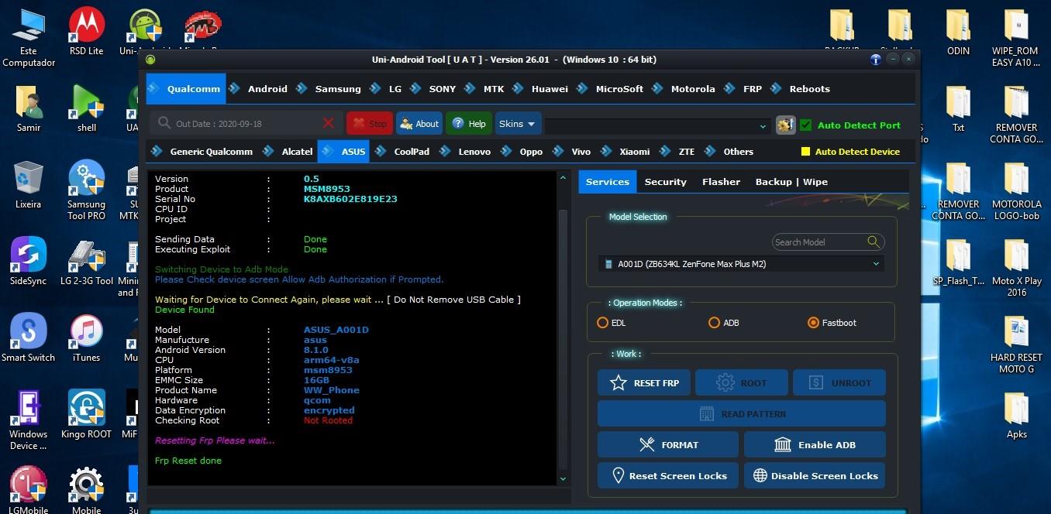1051x514 pixels.
Task: Switch to the Security tab
Action: tap(665, 182)
